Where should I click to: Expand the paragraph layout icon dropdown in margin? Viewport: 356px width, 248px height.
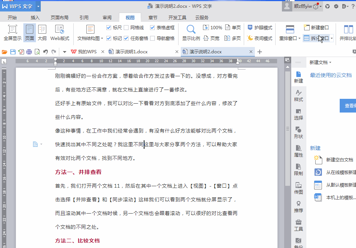tap(41, 144)
